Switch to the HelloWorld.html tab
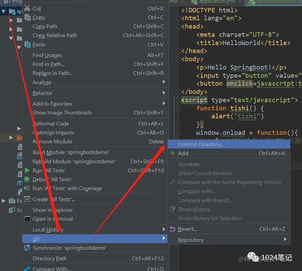Image resolution: width=302 pixels, height=271 pixels. click(x=273, y=2)
